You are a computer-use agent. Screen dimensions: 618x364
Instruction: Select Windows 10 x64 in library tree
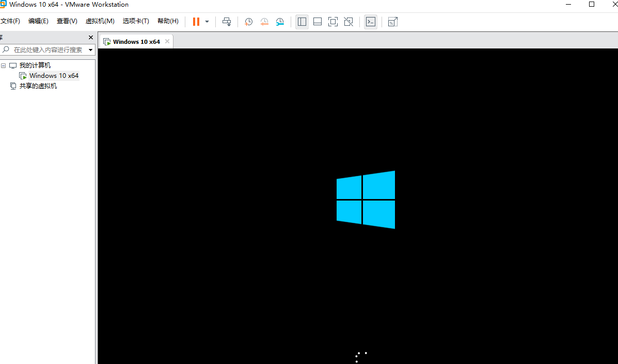(x=54, y=76)
